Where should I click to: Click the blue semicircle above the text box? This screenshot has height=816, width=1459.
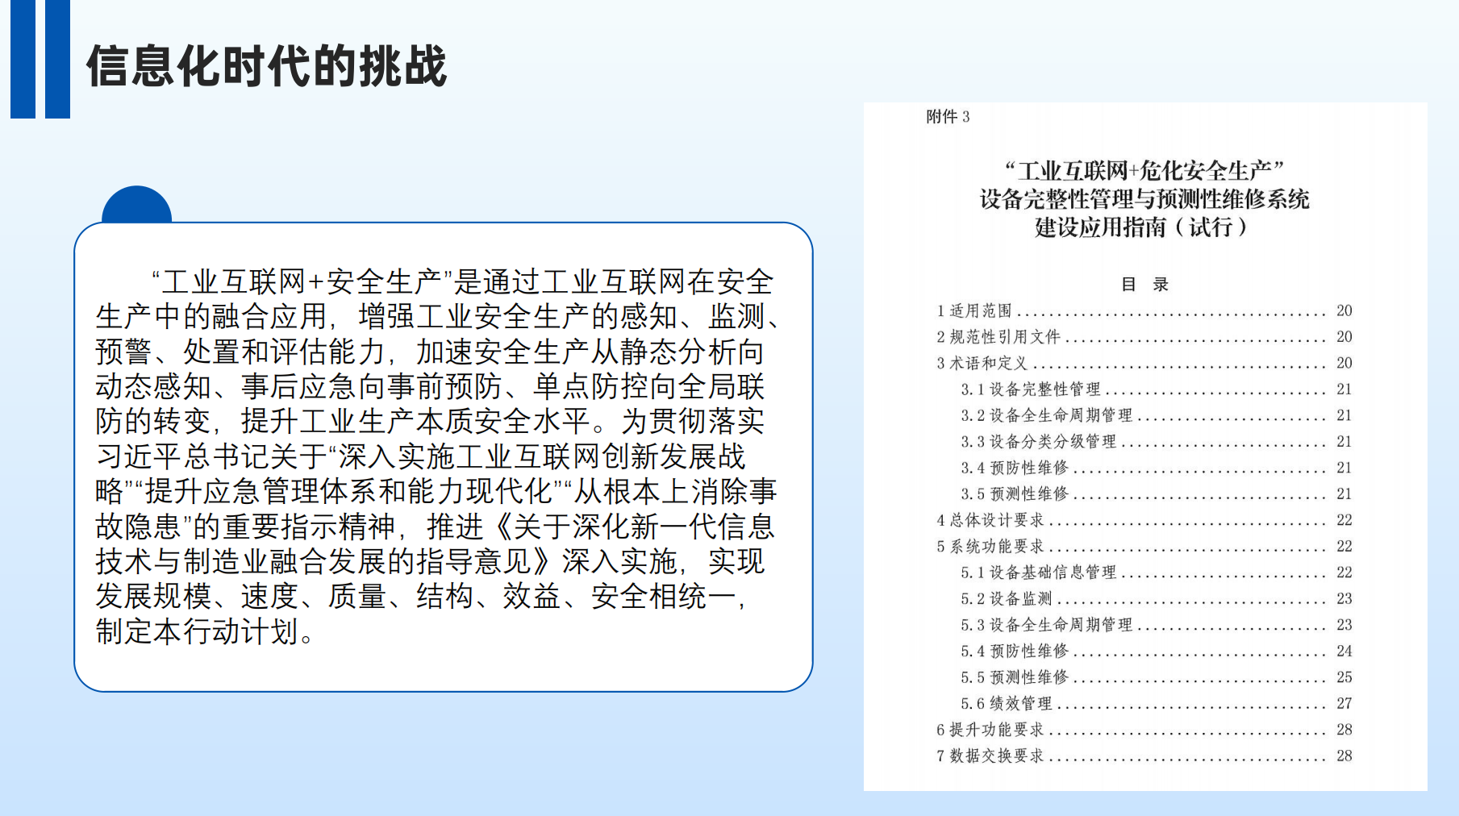coord(137,205)
